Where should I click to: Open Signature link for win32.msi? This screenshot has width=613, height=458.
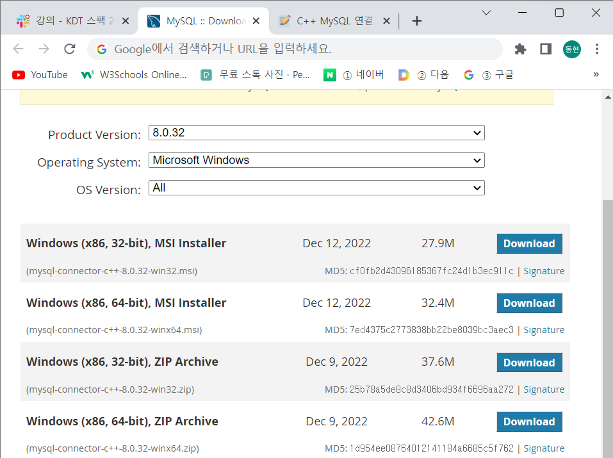click(x=544, y=271)
